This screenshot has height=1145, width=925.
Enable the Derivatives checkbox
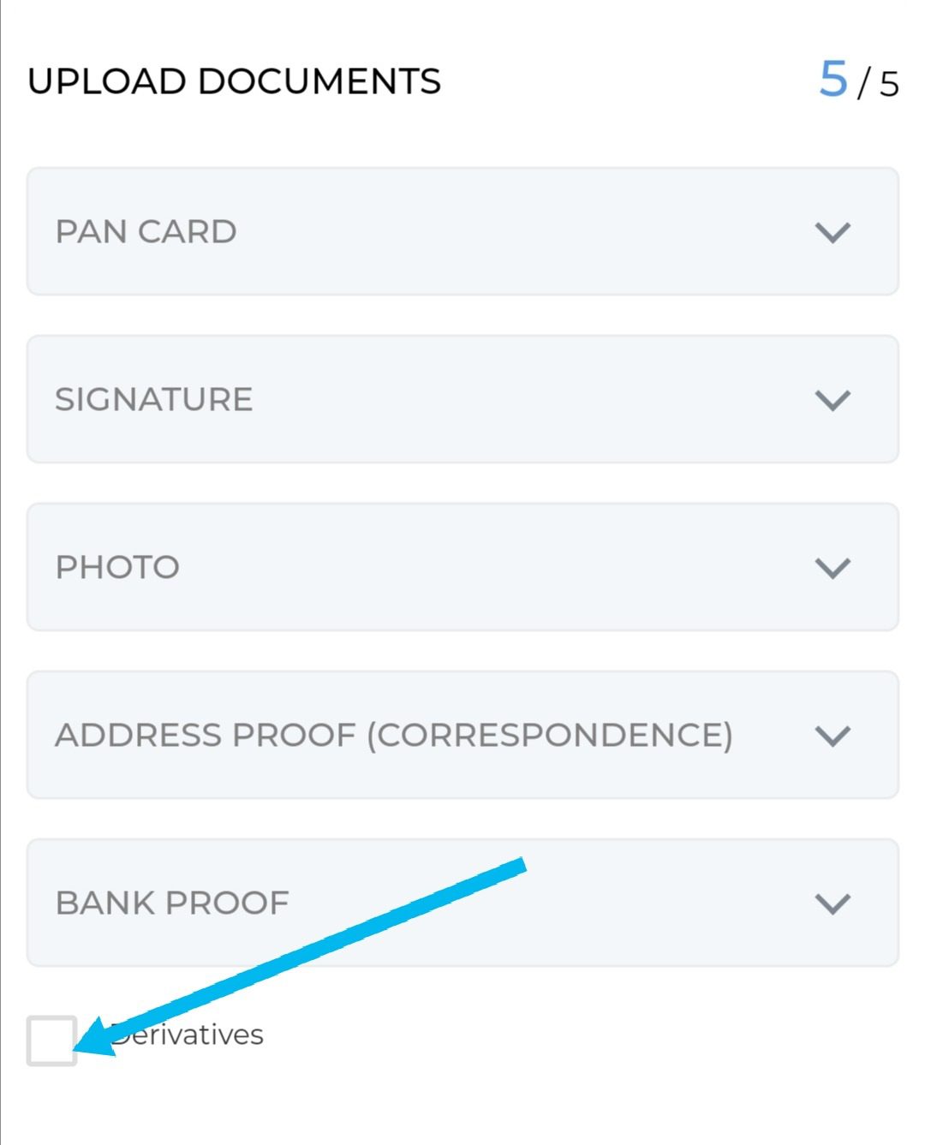click(x=51, y=1041)
